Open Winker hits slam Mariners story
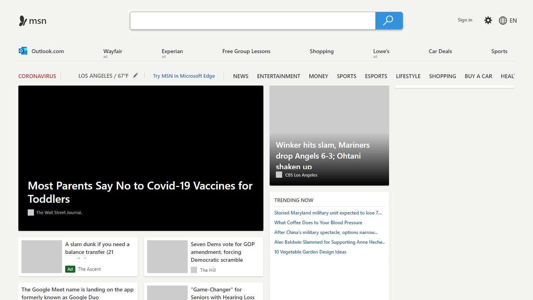533x300 pixels. (x=323, y=155)
